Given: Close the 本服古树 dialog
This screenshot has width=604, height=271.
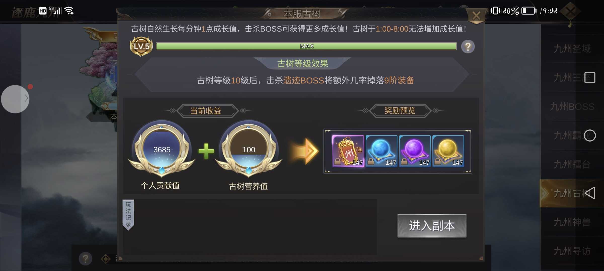Looking at the screenshot, I should (x=476, y=16).
